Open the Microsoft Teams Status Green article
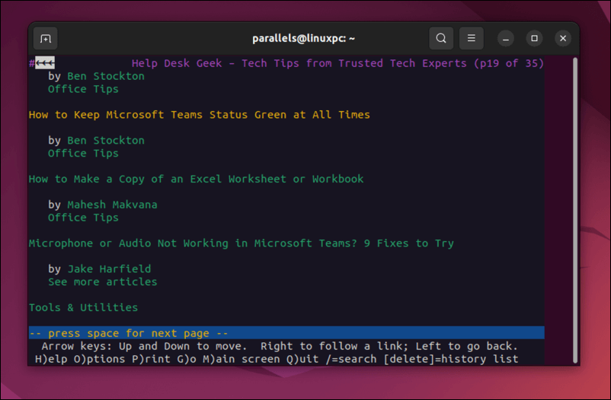This screenshot has height=400, width=611. (199, 115)
